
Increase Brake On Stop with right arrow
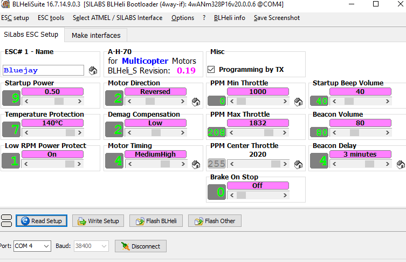[285, 195]
